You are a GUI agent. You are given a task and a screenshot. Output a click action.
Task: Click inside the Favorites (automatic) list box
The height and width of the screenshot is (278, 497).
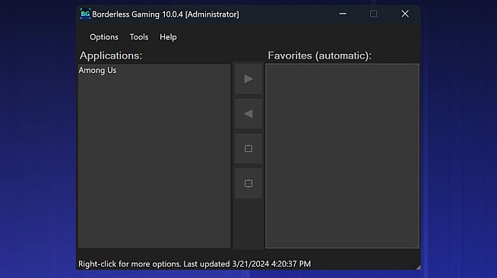coord(342,156)
